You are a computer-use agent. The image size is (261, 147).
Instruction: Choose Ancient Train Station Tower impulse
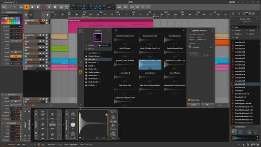pos(125,40)
